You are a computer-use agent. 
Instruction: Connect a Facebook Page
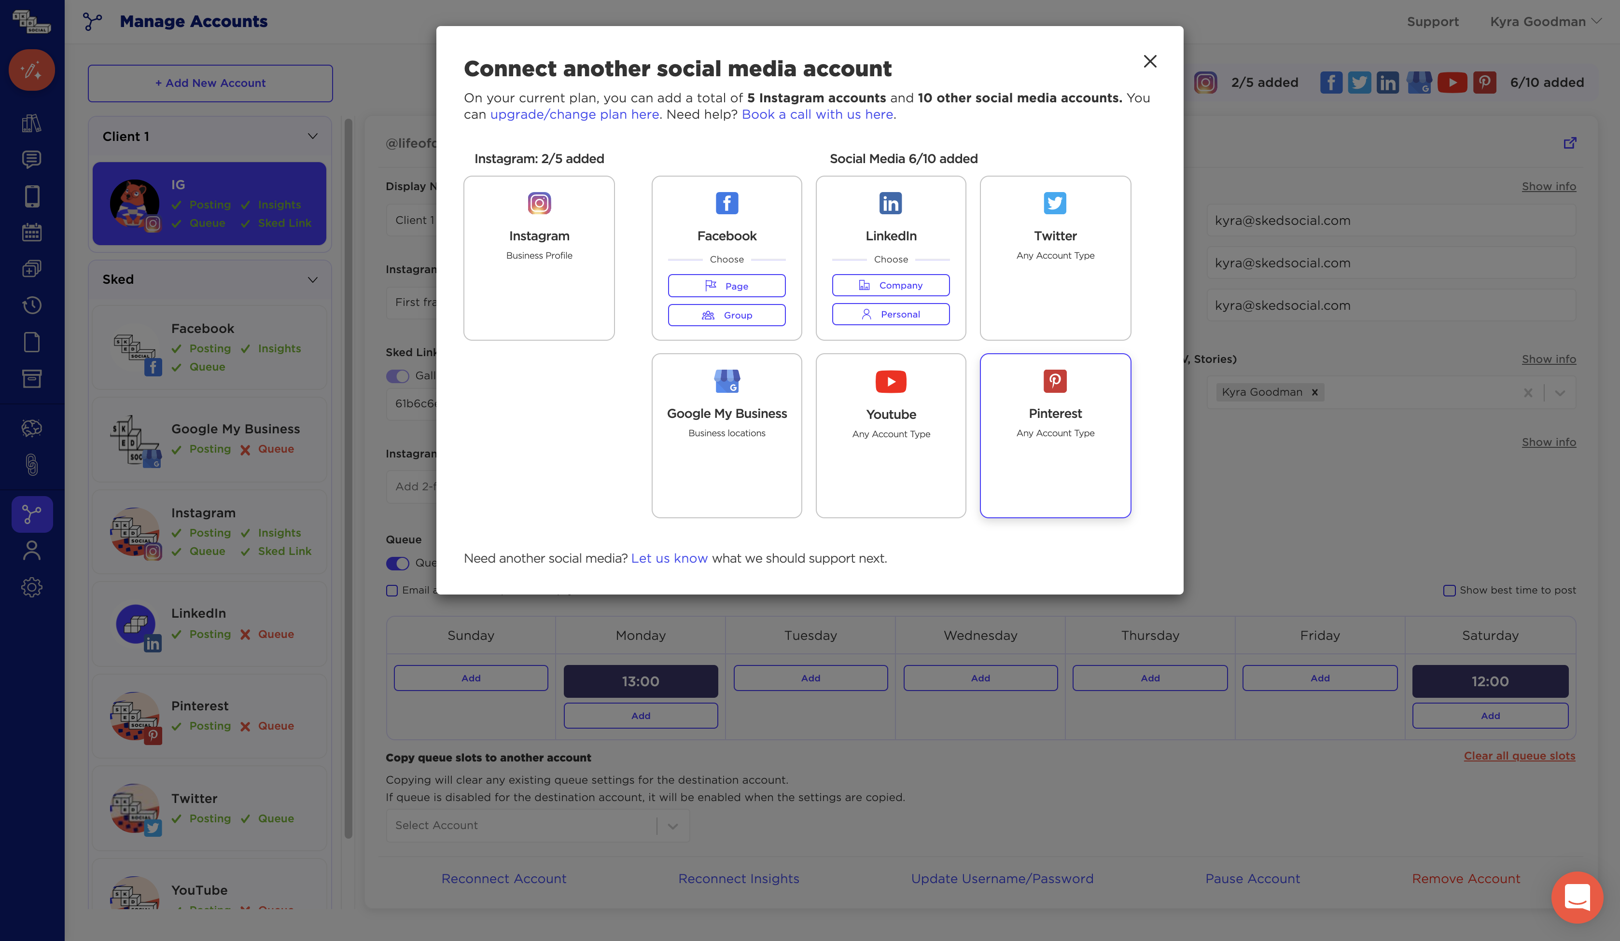[726, 285]
